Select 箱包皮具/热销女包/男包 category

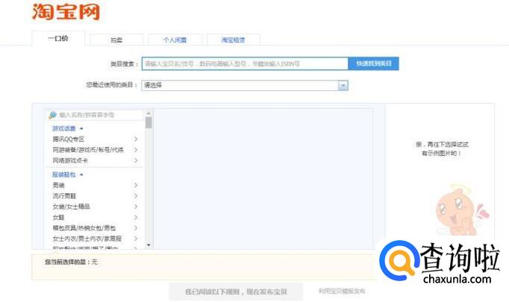pos(84,227)
